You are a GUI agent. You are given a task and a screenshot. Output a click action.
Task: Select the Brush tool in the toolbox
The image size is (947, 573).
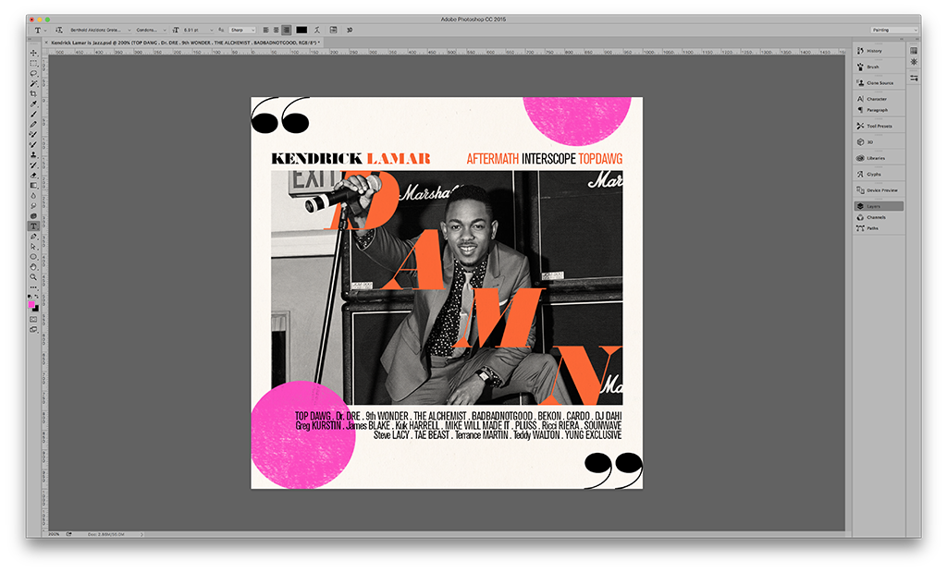34,114
